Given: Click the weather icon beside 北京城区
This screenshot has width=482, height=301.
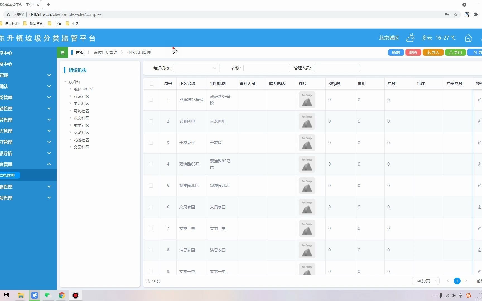Looking at the screenshot, I should tap(410, 38).
